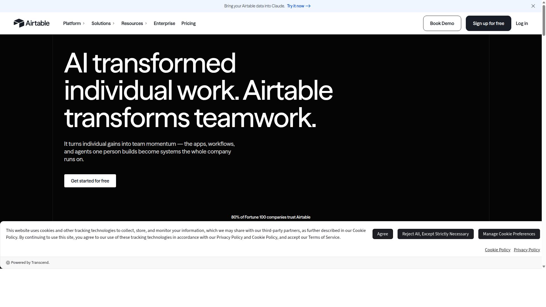Viewport: 546px width, 307px height.
Task: Go to the Pricing page
Action: click(x=189, y=23)
